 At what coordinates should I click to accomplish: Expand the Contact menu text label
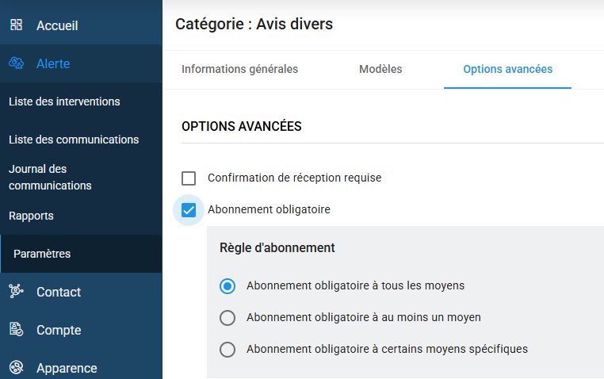(x=59, y=292)
